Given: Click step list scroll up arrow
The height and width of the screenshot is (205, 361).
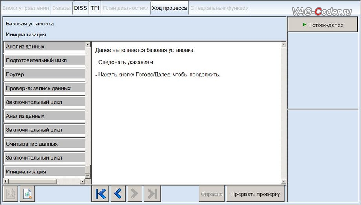Looking at the screenshot, I should tap(88, 44).
